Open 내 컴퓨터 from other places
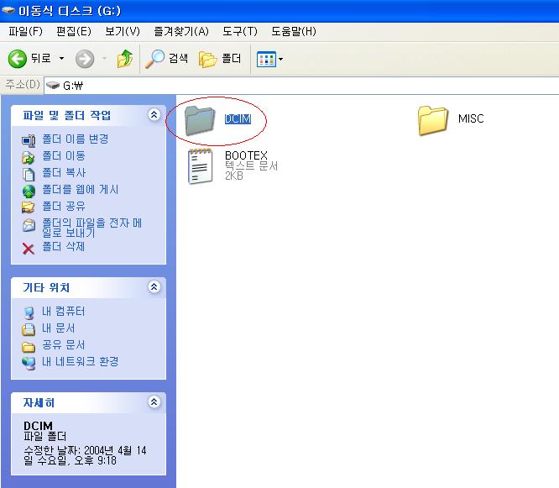The width and height of the screenshot is (559, 488). point(64,312)
